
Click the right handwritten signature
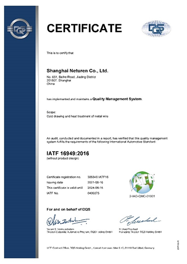click(x=140, y=220)
